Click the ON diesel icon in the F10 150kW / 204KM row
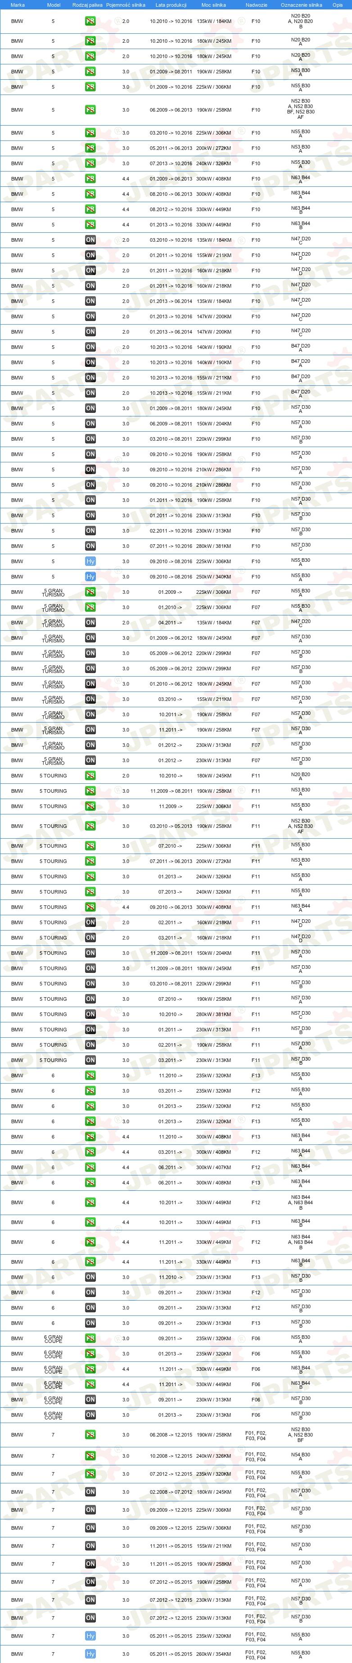The width and height of the screenshot is (352, 1663). [x=90, y=424]
